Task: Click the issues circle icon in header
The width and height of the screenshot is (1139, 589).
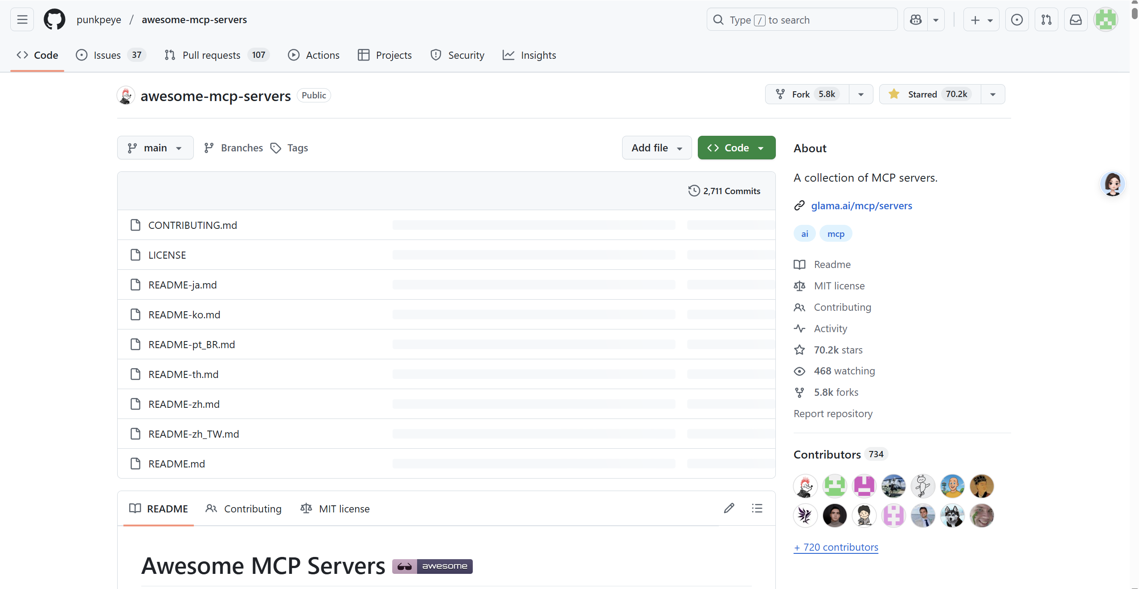Action: tap(1017, 20)
